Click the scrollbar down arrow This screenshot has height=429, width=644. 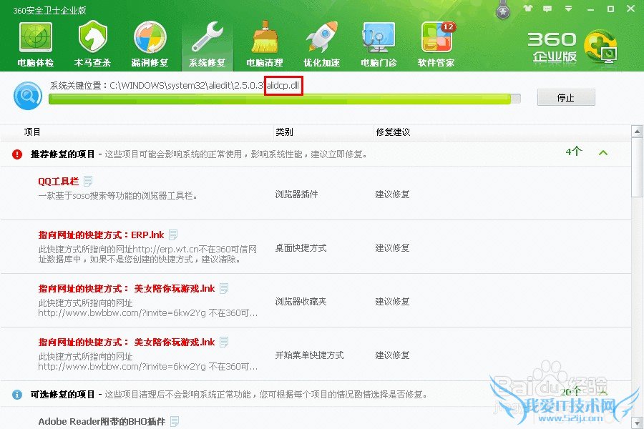point(637,423)
